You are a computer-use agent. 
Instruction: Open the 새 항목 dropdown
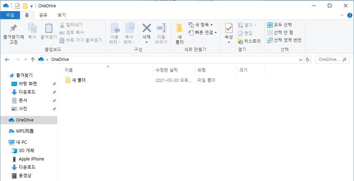pyautogui.click(x=212, y=25)
